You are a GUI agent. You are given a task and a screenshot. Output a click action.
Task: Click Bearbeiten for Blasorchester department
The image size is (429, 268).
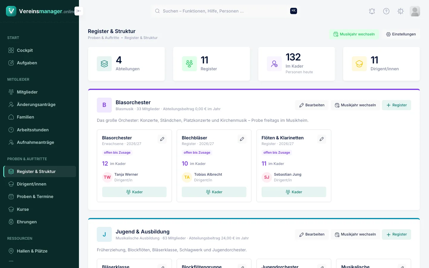coord(312,105)
